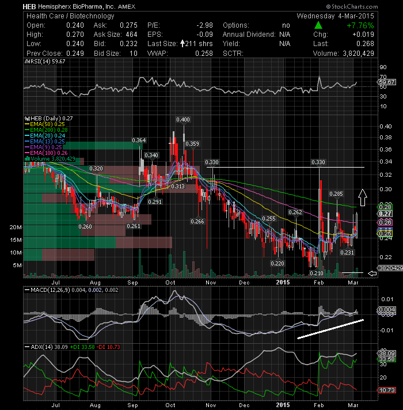The width and height of the screenshot is (403, 410).
Task: Click the 10.73 red -DI value tag
Action: point(387,390)
